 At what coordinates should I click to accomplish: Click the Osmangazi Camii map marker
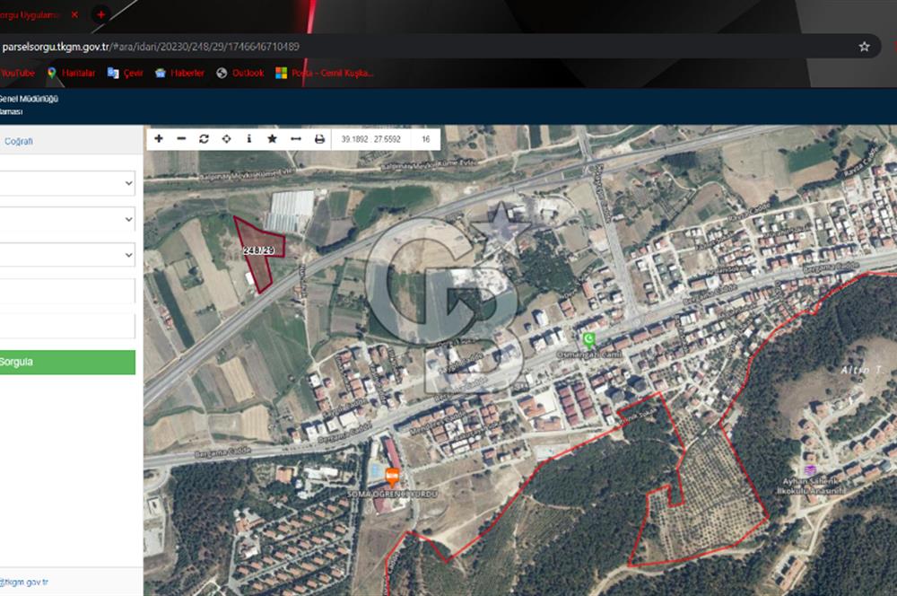pyautogui.click(x=589, y=339)
